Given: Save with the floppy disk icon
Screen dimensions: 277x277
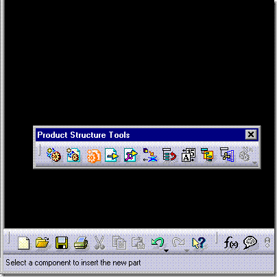Looking at the screenshot, I should click(62, 243).
